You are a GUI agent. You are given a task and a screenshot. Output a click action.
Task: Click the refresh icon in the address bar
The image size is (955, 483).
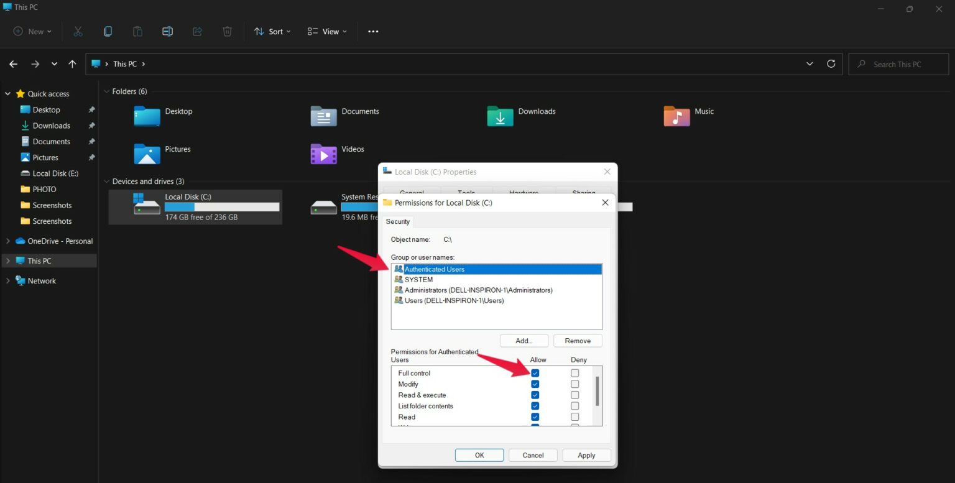pos(831,63)
